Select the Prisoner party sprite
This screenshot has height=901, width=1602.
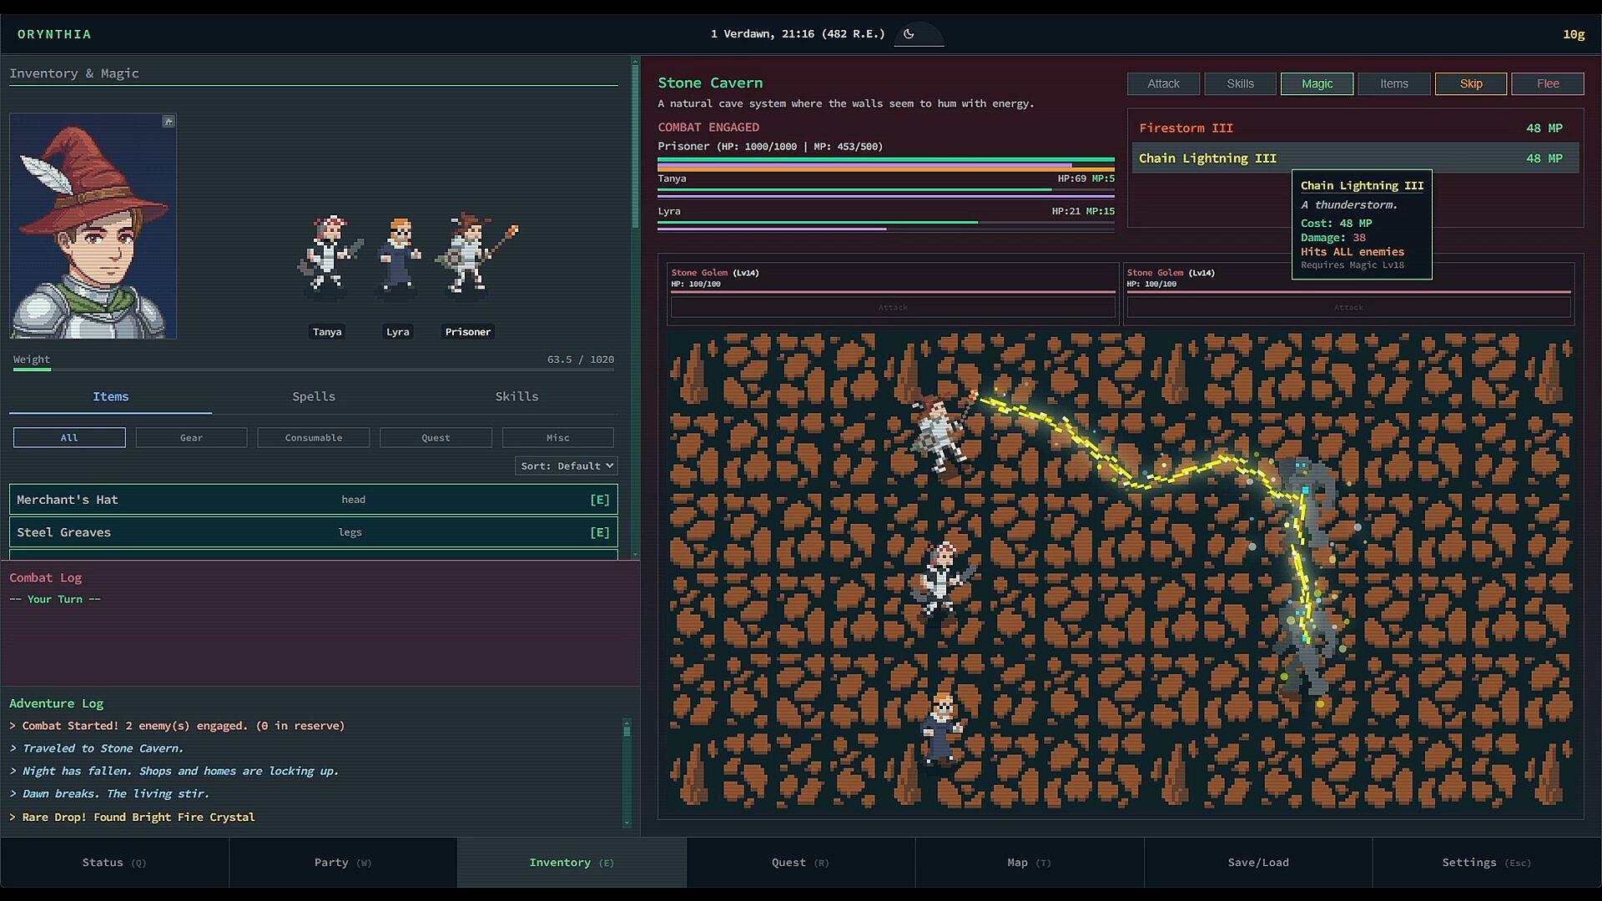coord(468,254)
